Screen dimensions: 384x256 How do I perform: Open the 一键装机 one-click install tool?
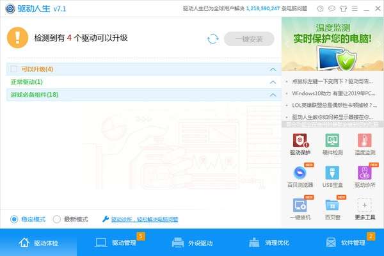click(x=300, y=205)
